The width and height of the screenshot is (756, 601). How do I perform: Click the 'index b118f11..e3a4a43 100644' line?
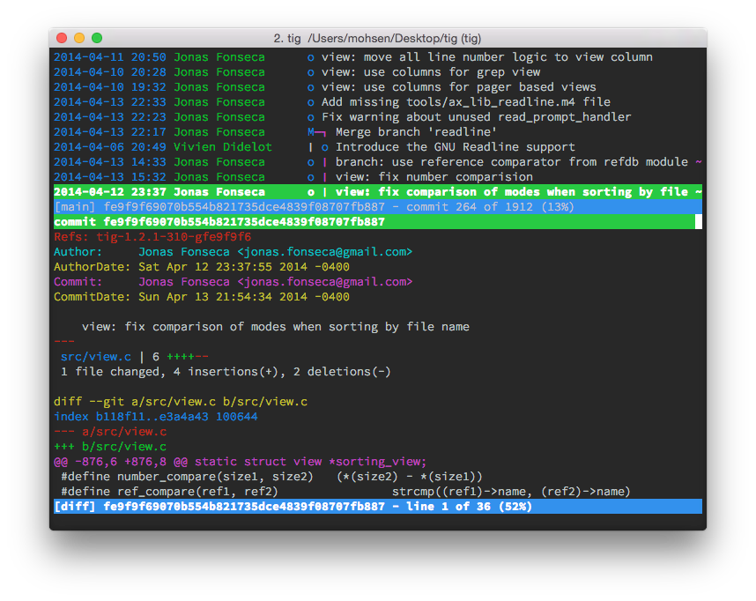156,416
